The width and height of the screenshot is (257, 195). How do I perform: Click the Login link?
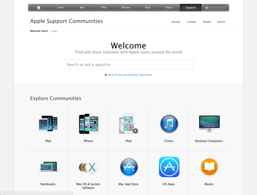click(x=54, y=31)
